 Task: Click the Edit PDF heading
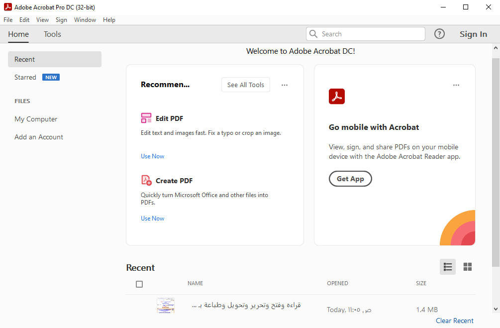[169, 118]
